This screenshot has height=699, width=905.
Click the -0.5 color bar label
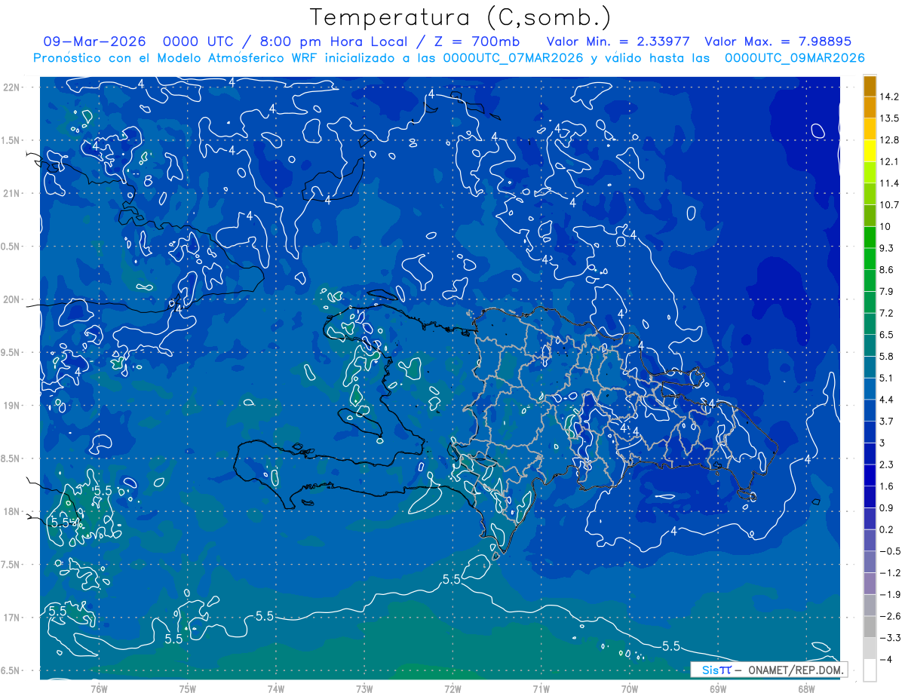click(x=890, y=551)
